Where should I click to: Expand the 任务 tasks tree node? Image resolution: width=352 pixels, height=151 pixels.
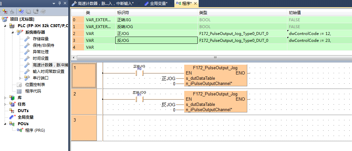[x=5, y=104]
